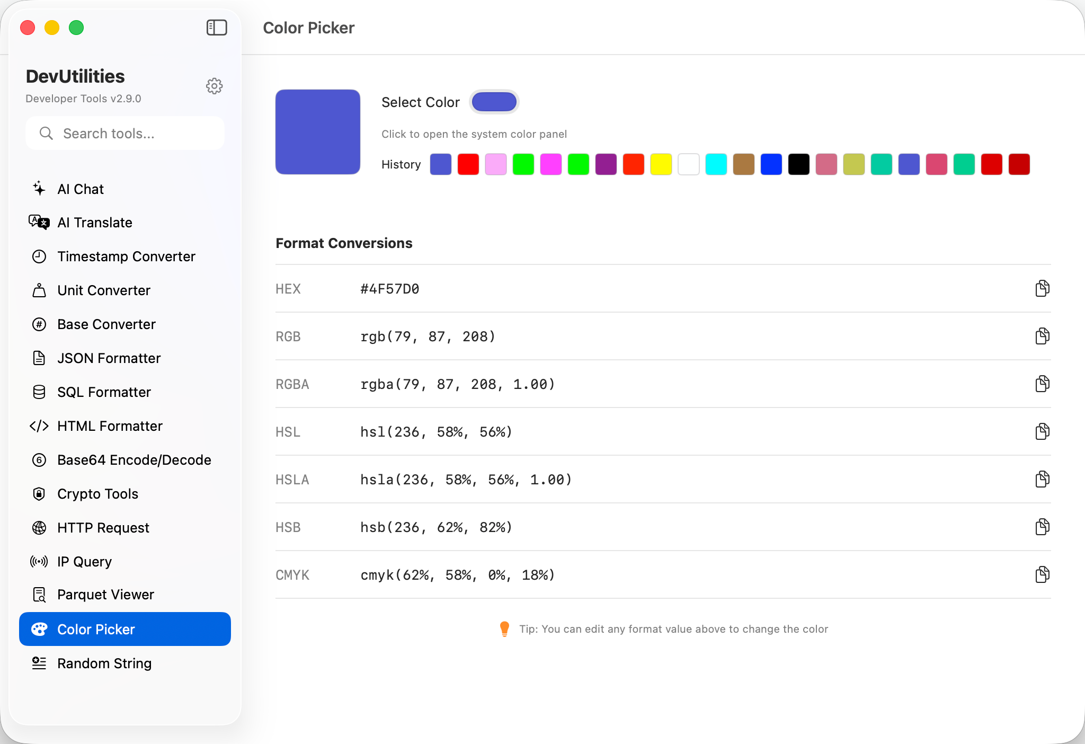The width and height of the screenshot is (1085, 744).
Task: Pick the yellow swatch from history
Action: pyautogui.click(x=661, y=164)
